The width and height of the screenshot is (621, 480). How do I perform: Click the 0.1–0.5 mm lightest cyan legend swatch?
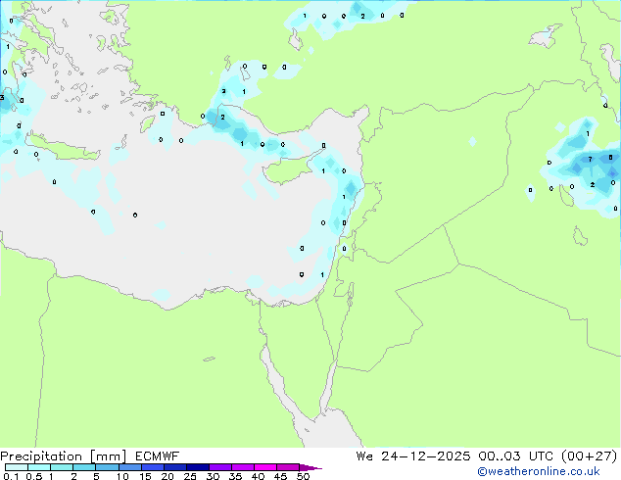17,467
